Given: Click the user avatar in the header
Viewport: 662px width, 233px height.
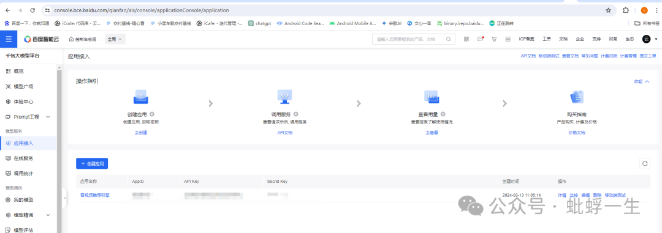Looking at the screenshot, I should point(647,39).
